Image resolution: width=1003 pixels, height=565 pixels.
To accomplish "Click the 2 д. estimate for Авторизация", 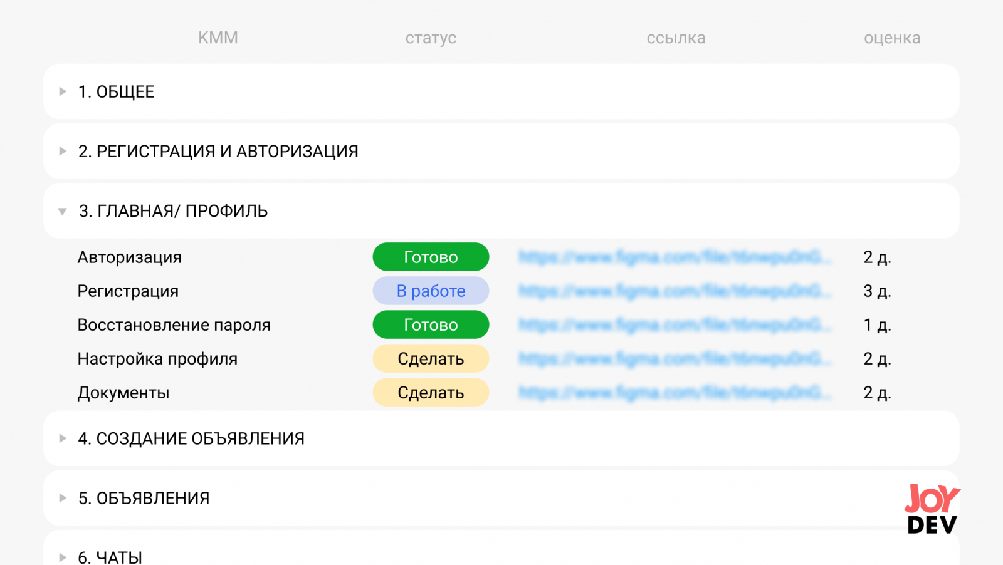I will point(877,257).
